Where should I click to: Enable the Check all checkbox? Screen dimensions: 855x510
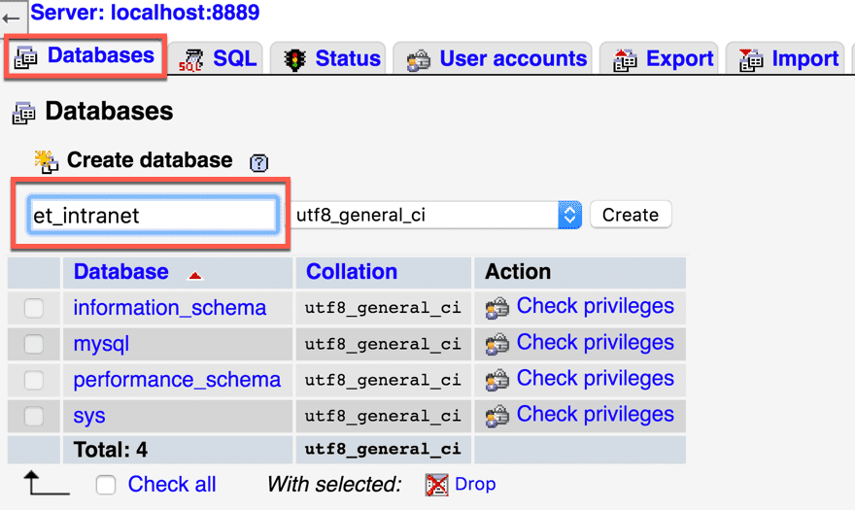[106, 485]
